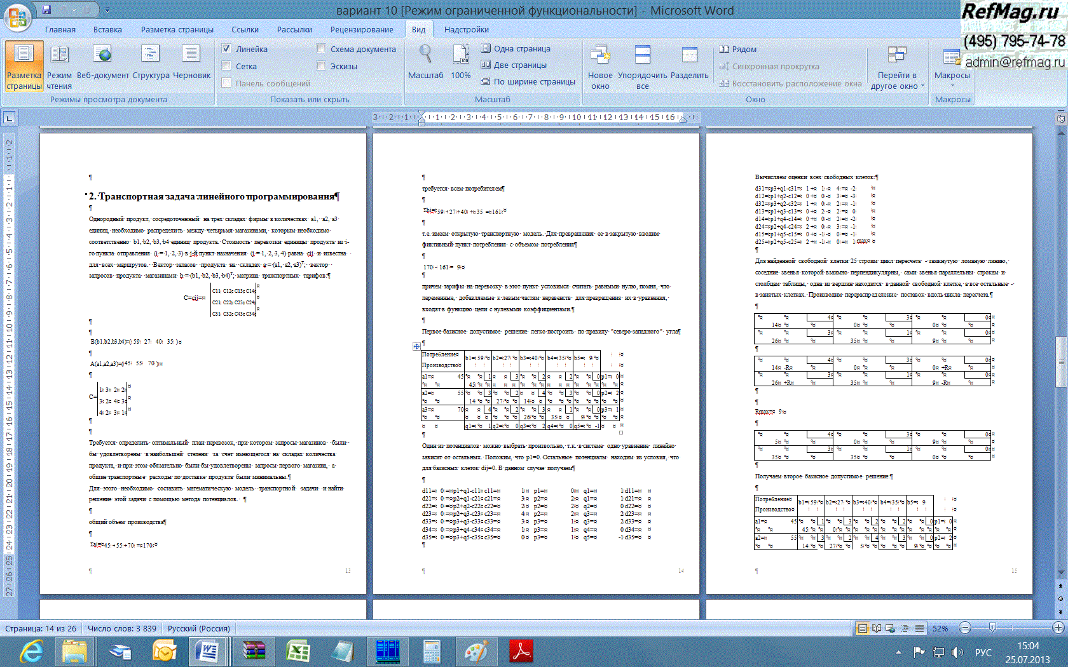
Task: Open the Вставка ribbon tab
Action: [107, 29]
